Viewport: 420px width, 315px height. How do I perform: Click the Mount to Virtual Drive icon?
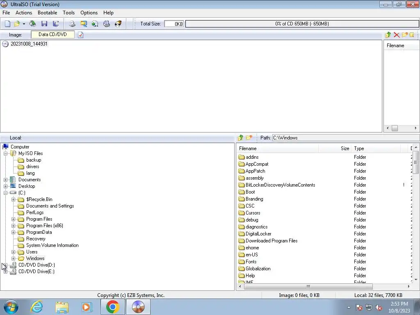click(107, 24)
